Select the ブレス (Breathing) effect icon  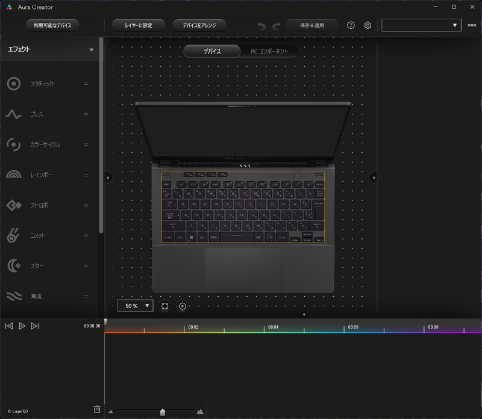tap(13, 114)
